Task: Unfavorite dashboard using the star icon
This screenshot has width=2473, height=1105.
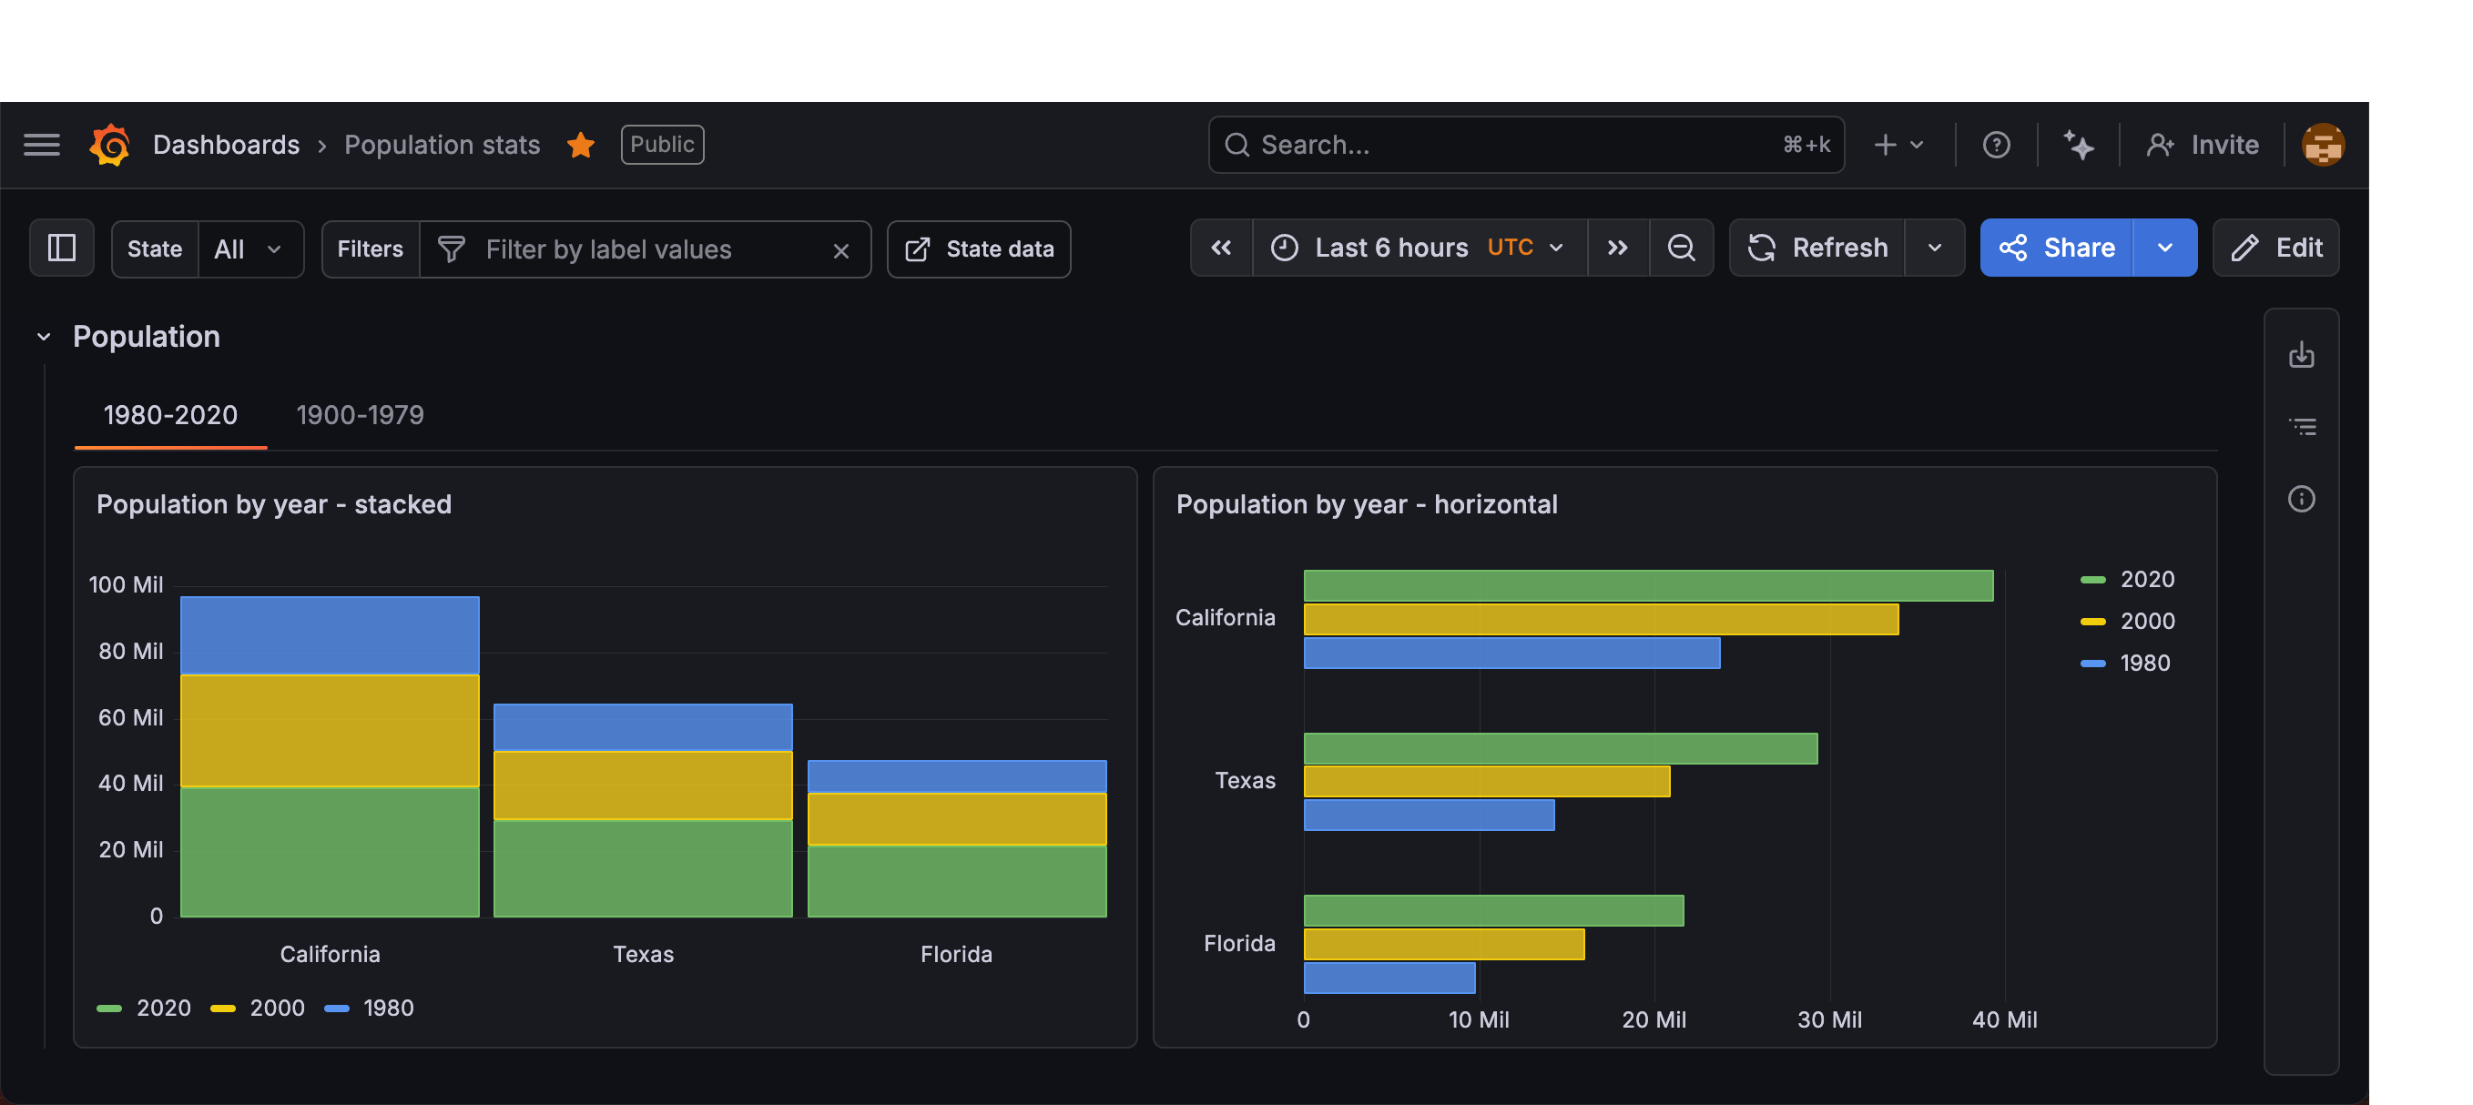Action: tap(581, 144)
